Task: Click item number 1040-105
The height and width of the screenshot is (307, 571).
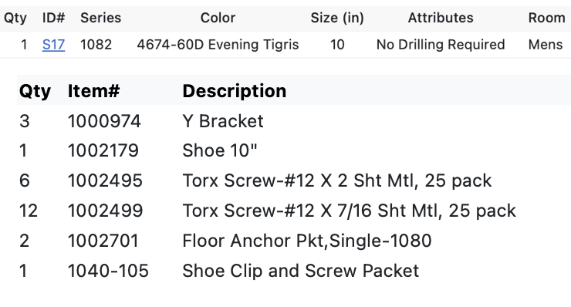Action: 108,271
